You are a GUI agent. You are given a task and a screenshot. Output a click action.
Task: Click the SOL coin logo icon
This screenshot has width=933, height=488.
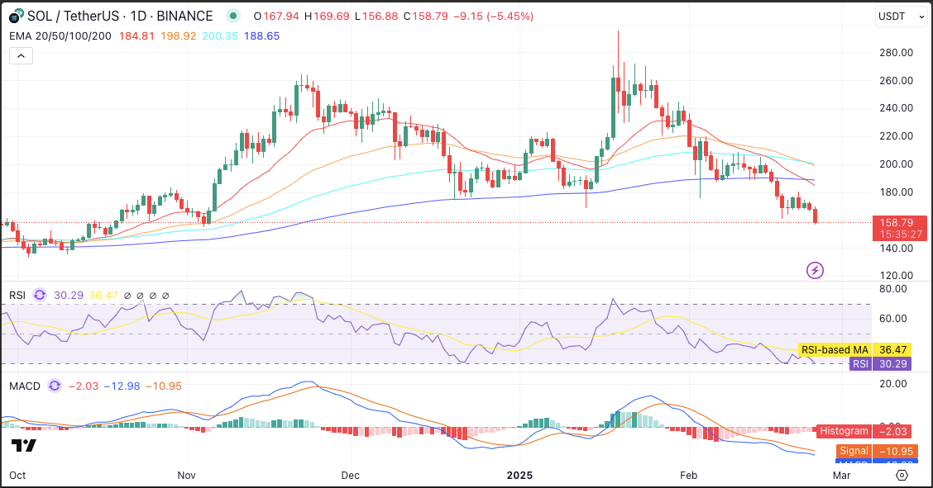pos(16,16)
